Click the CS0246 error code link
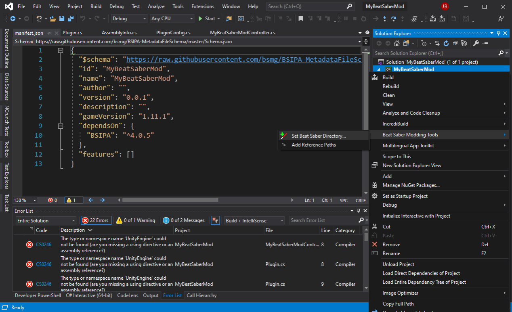Viewport: 512px width, 312px height. coord(44,245)
